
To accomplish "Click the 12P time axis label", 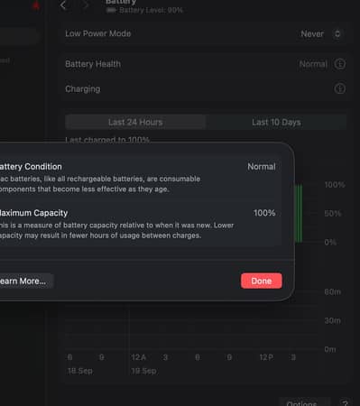I will [x=266, y=357].
